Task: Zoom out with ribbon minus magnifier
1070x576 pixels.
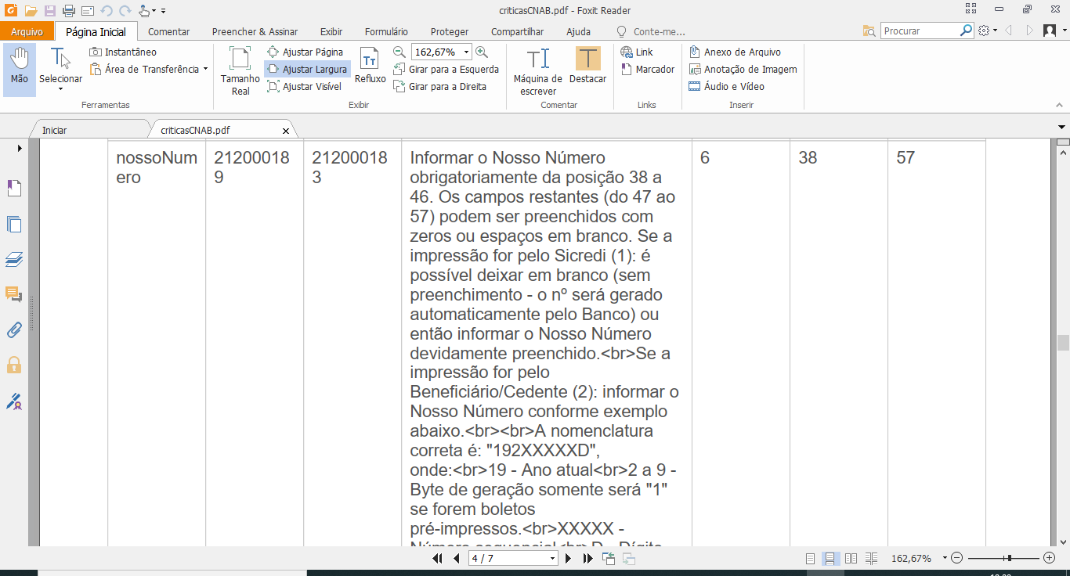Action: point(399,52)
